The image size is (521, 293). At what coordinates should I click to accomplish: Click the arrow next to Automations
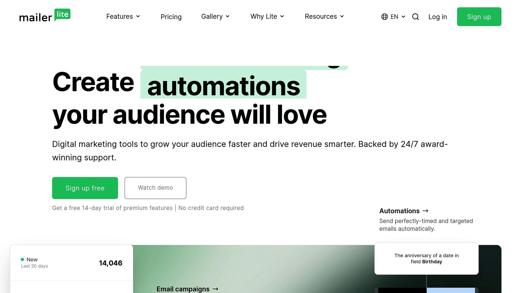tap(425, 211)
